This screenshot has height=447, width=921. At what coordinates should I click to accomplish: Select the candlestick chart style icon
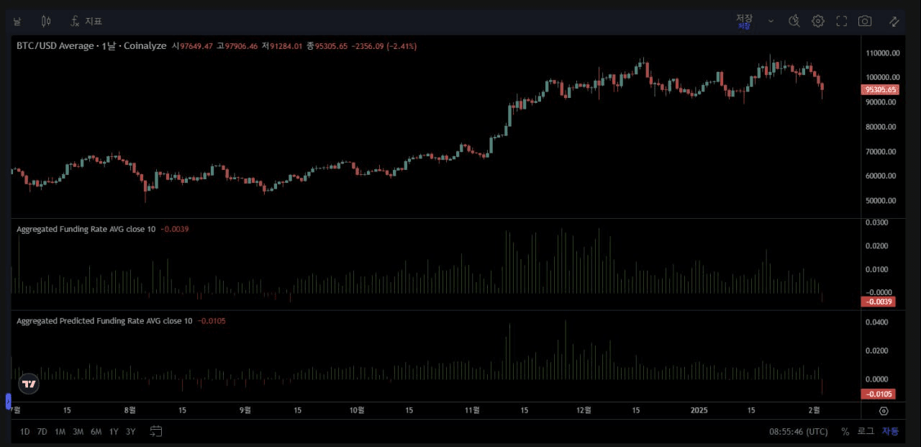click(x=46, y=21)
